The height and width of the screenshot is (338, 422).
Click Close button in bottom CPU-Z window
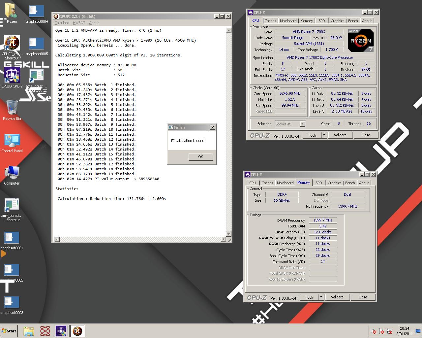click(363, 297)
